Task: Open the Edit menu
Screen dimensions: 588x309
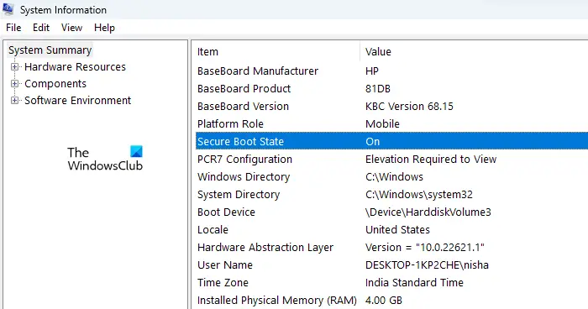Action: [41, 28]
